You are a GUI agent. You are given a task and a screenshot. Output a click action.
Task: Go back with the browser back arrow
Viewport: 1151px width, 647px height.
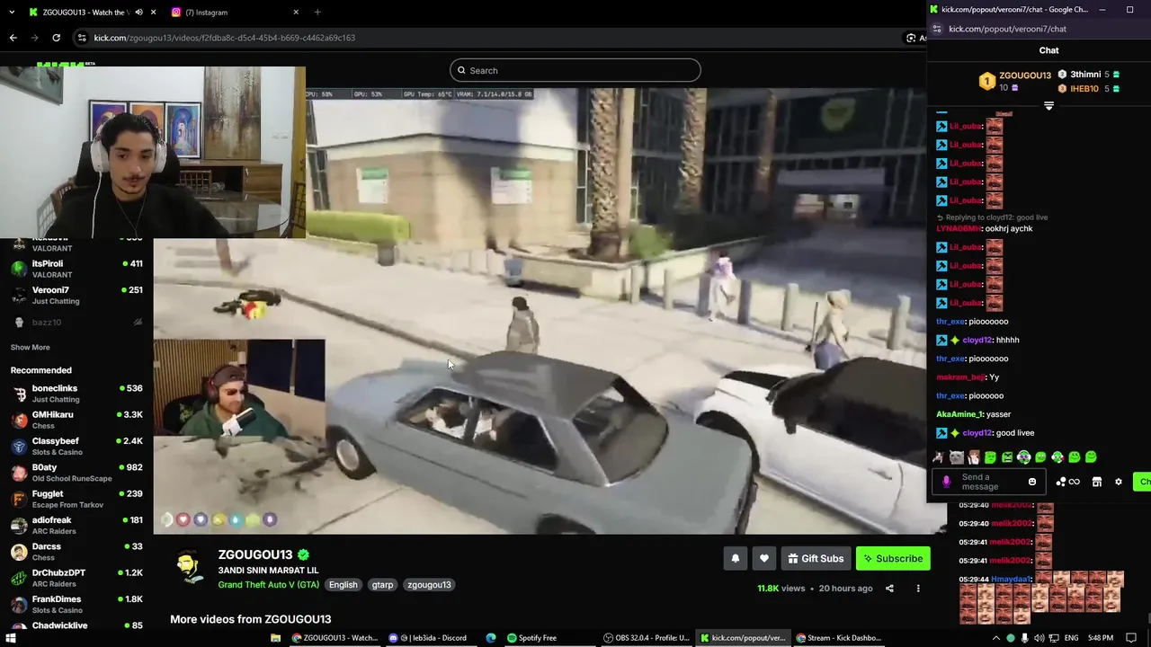coord(13,38)
